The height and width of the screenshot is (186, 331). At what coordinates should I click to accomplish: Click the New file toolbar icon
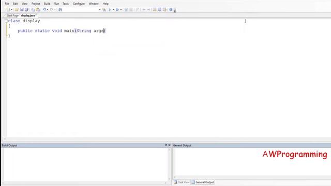tap(8, 10)
